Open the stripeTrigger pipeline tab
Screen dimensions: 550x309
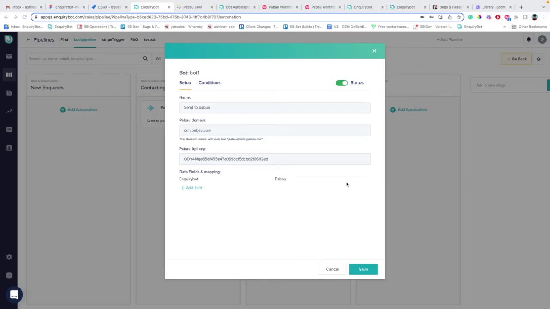pos(113,39)
